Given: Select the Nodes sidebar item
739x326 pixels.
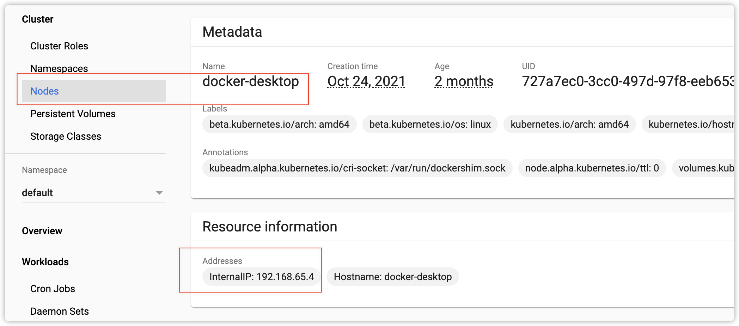Looking at the screenshot, I should pyautogui.click(x=45, y=91).
